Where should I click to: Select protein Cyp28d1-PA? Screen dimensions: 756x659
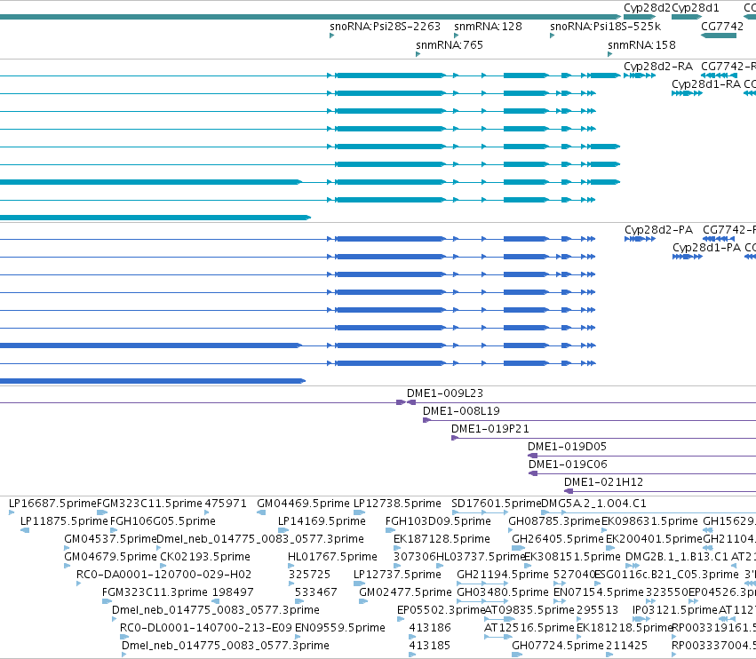[687, 257]
